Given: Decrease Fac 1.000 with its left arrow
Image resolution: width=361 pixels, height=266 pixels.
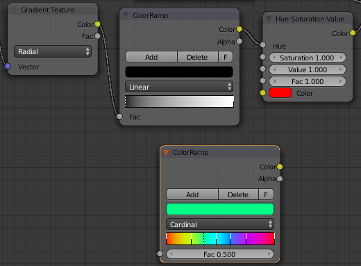Looking at the screenshot, I should click(x=274, y=81).
